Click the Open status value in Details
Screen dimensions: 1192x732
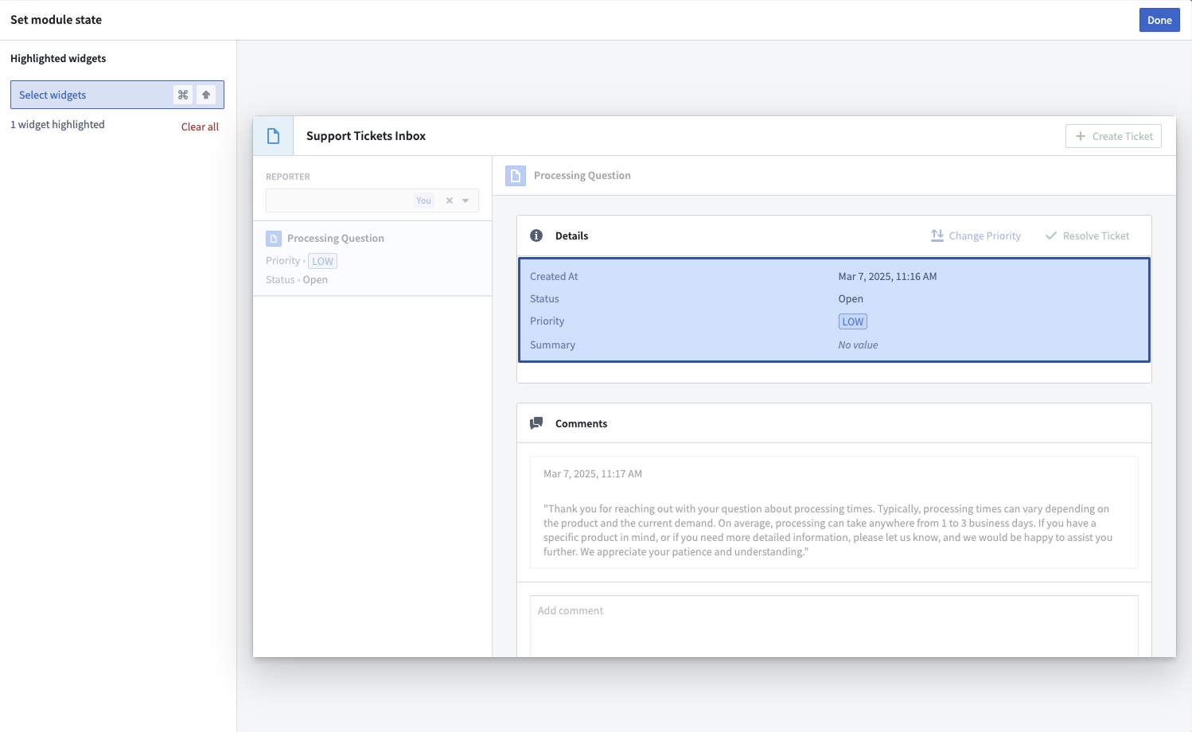(x=851, y=299)
